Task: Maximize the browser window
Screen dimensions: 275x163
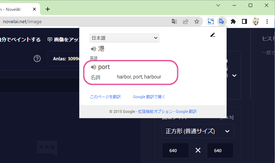Action: 250,5
